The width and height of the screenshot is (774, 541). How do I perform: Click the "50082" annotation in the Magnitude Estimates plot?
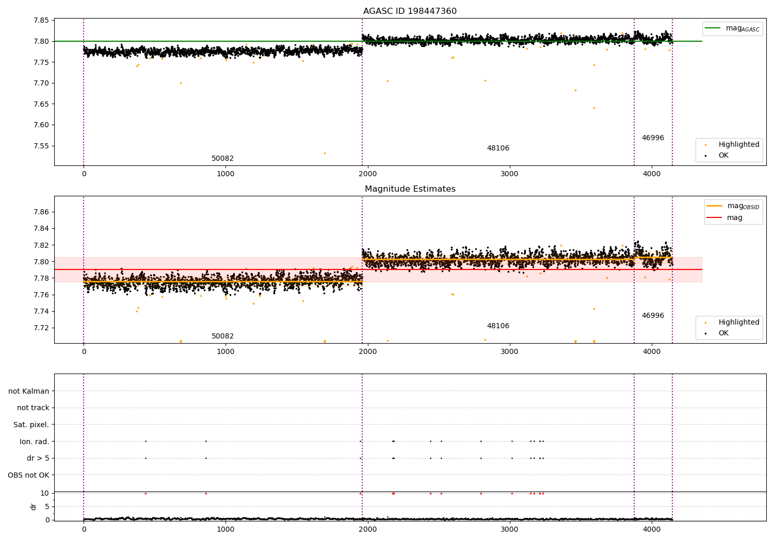[x=222, y=336]
